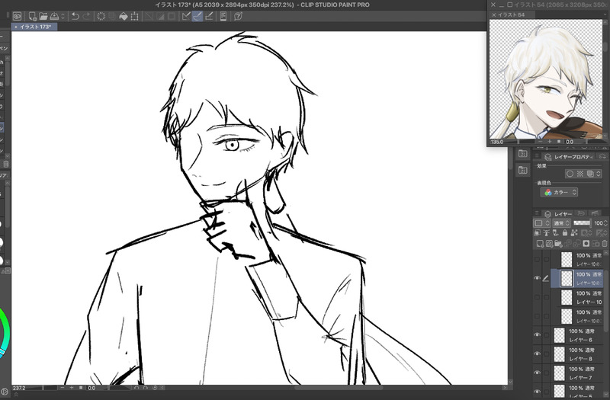Hide the selected レイヤー10 copy layer
Image resolution: width=610 pixels, height=400 pixels.
pos(538,278)
